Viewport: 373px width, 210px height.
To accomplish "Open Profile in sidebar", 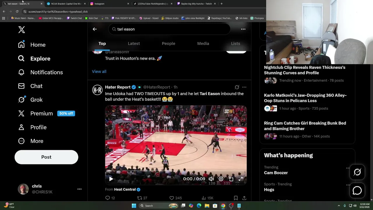I will point(32,127).
